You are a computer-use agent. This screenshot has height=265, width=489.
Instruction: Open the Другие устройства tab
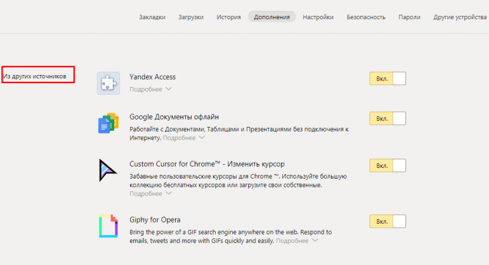click(x=460, y=17)
